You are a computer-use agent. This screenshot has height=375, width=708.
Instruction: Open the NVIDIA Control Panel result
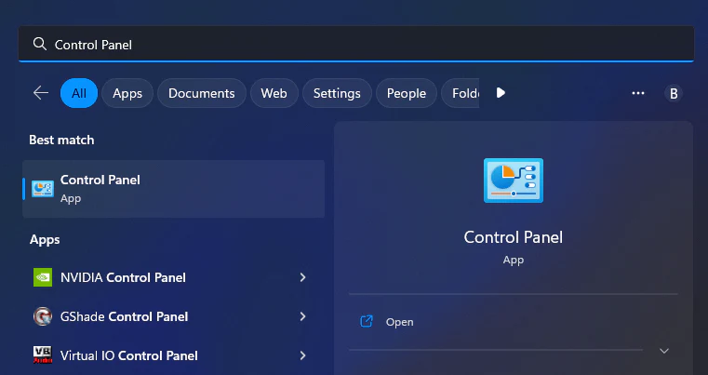[x=173, y=277]
